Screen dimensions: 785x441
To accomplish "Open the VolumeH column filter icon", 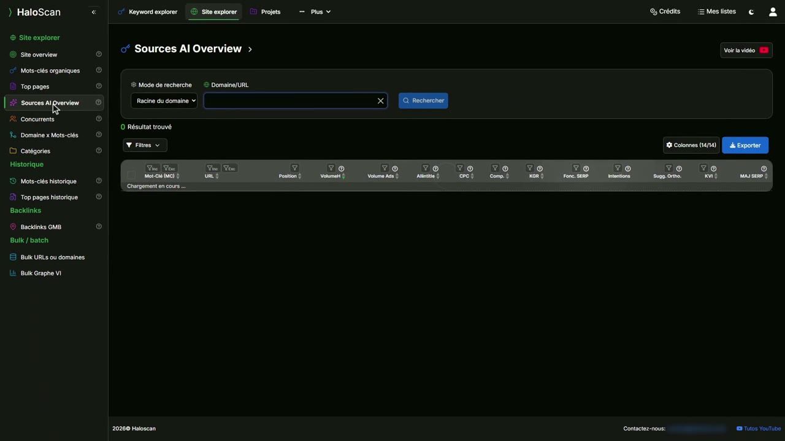I will [331, 168].
